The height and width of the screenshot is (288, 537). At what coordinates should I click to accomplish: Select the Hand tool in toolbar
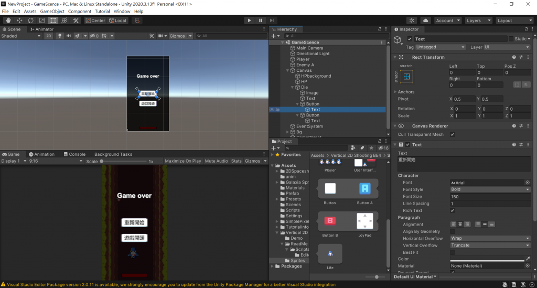point(8,20)
